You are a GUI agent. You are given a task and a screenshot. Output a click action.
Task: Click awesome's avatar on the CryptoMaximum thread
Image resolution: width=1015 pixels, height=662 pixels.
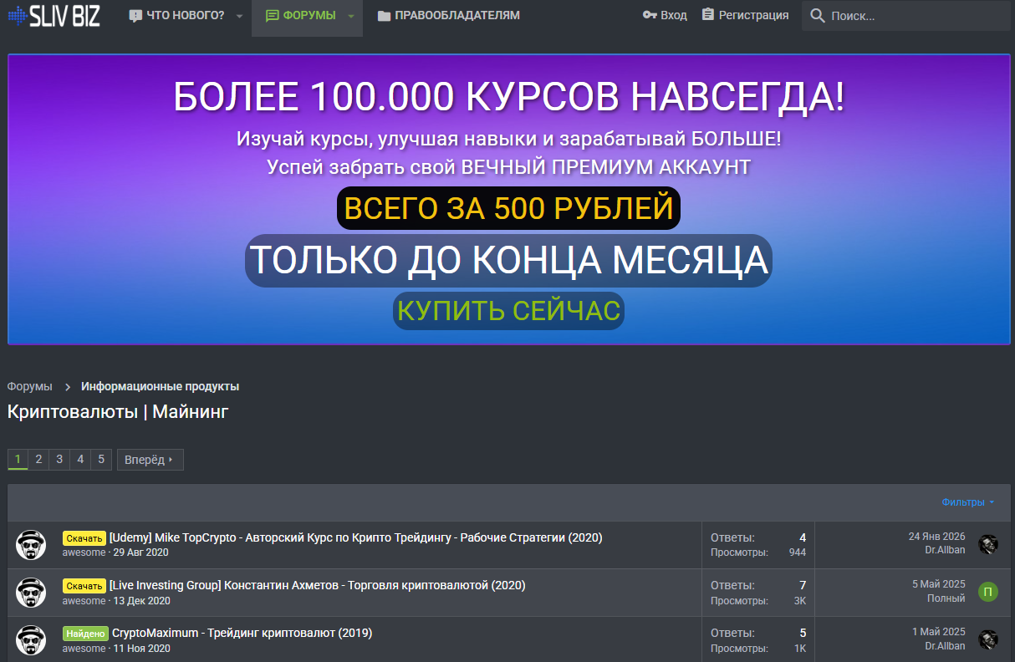coord(31,640)
